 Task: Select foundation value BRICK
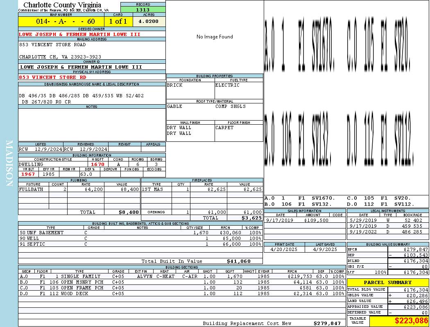[175, 85]
